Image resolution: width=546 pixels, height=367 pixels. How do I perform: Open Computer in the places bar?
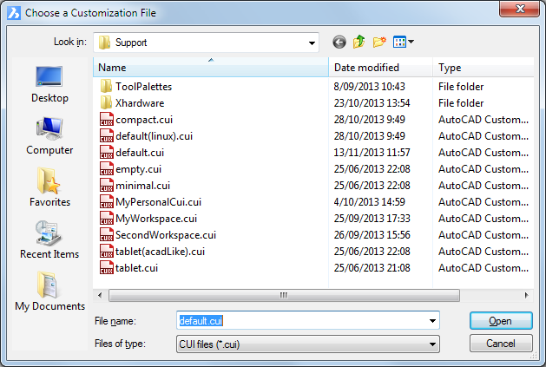pos(49,136)
